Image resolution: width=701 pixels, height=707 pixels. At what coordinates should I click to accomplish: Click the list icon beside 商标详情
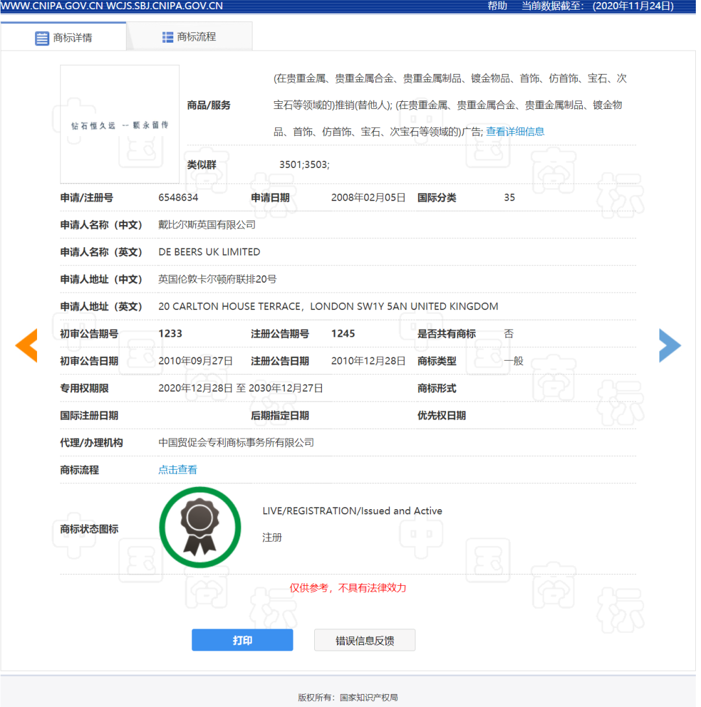pos(42,38)
